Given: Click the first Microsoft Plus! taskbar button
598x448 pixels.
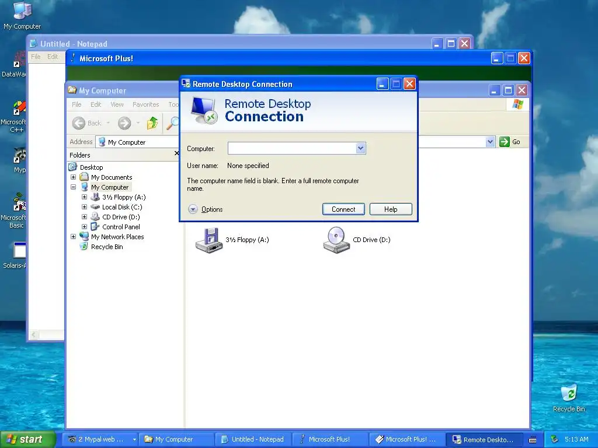Looking at the screenshot, I should 331,439.
